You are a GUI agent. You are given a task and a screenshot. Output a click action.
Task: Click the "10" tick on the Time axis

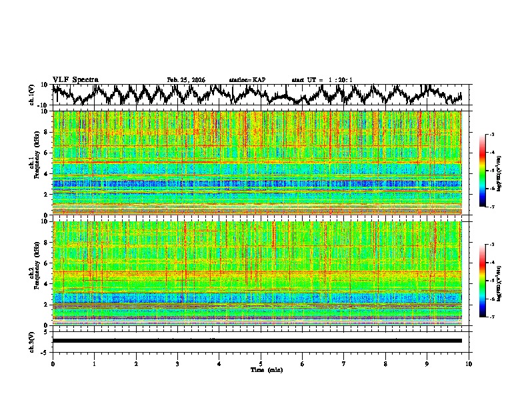(x=469, y=364)
